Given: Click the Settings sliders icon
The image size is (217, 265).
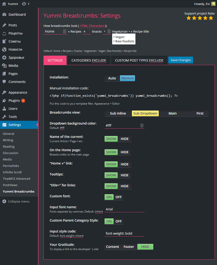Looking at the screenshot, I should 4,125.
